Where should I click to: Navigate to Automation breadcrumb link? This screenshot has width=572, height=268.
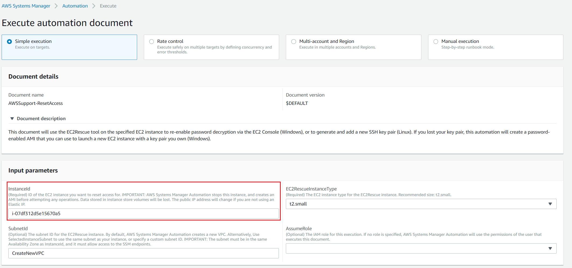(x=75, y=6)
